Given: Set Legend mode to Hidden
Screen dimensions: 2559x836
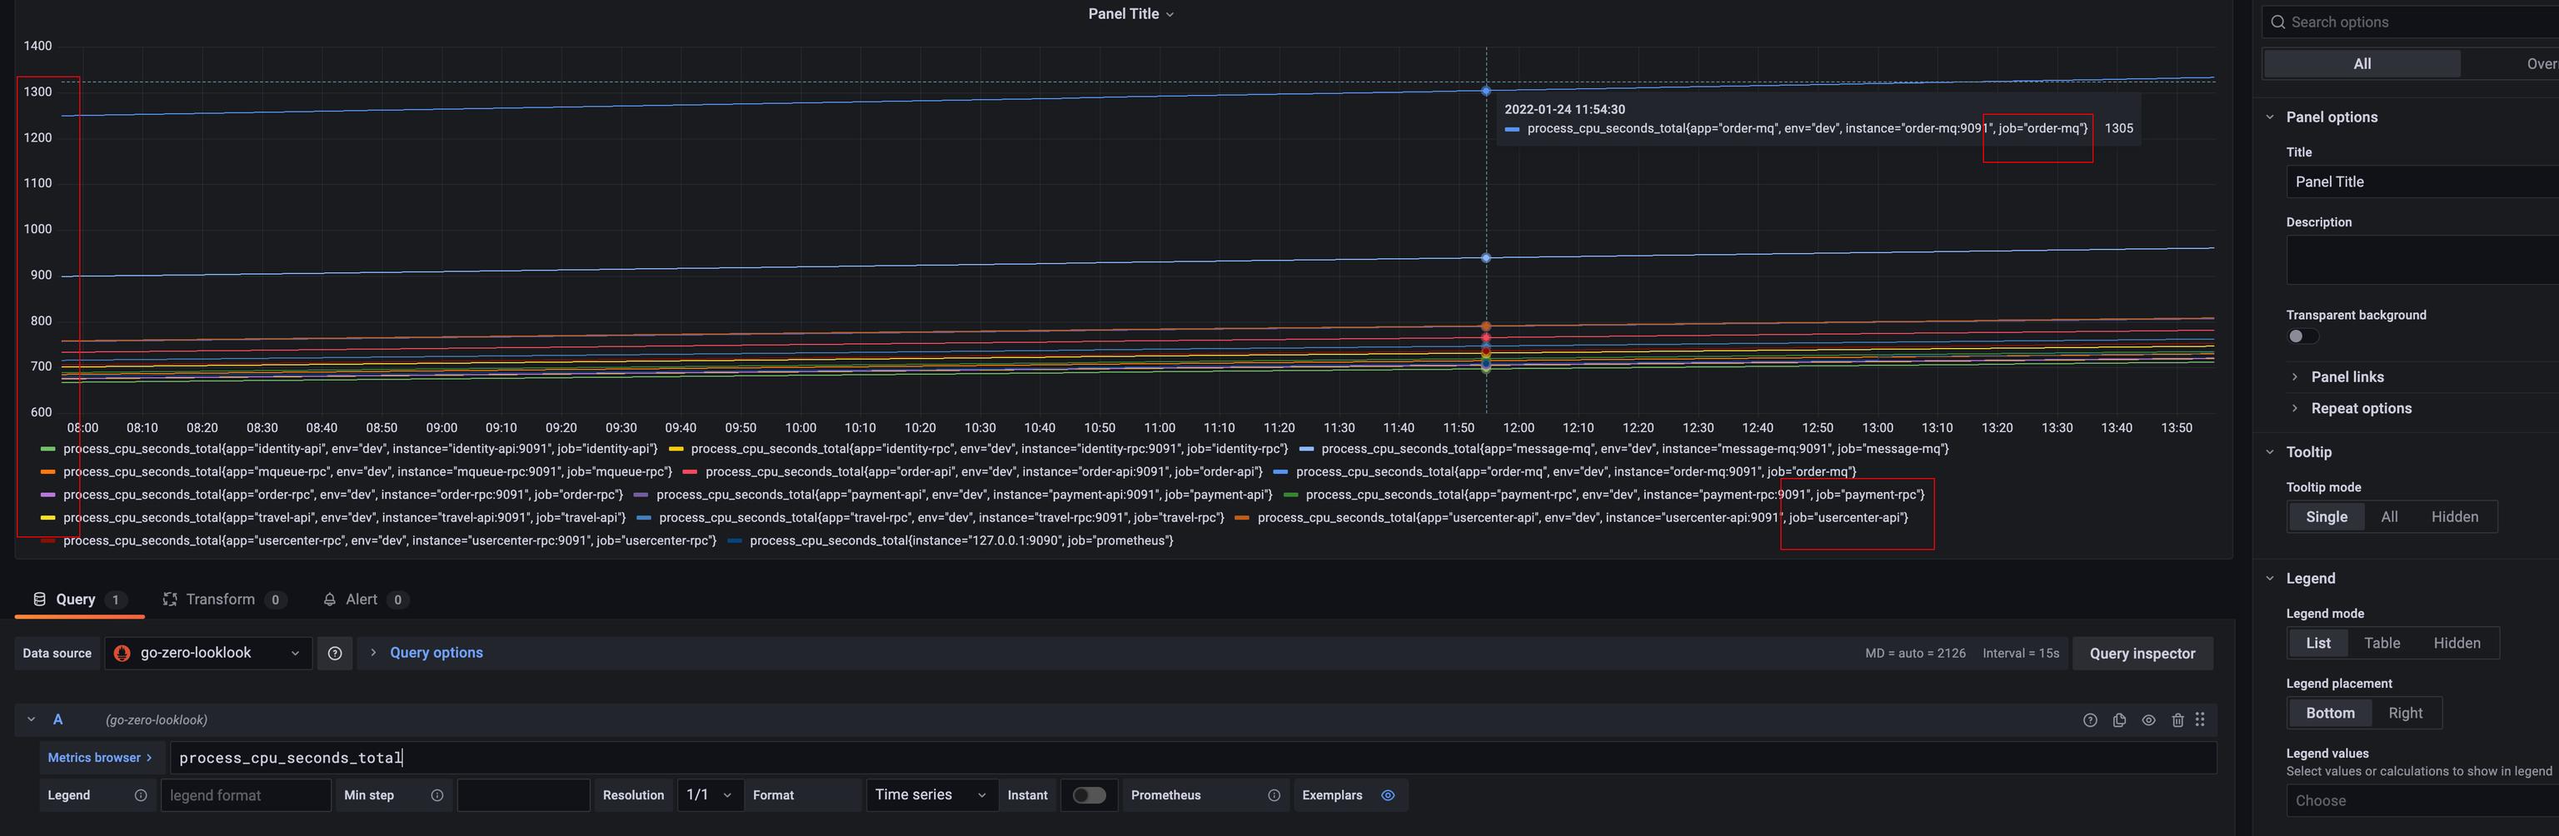Looking at the screenshot, I should pos(2457,644).
